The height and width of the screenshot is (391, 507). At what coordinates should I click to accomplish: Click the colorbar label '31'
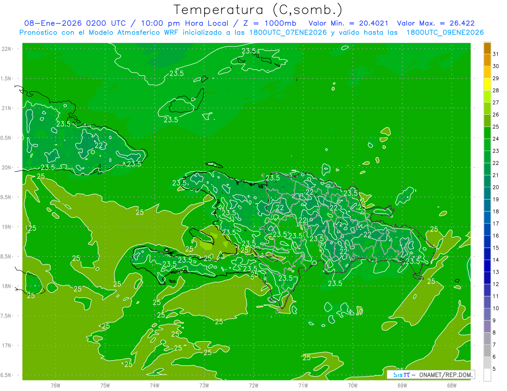[x=496, y=54]
